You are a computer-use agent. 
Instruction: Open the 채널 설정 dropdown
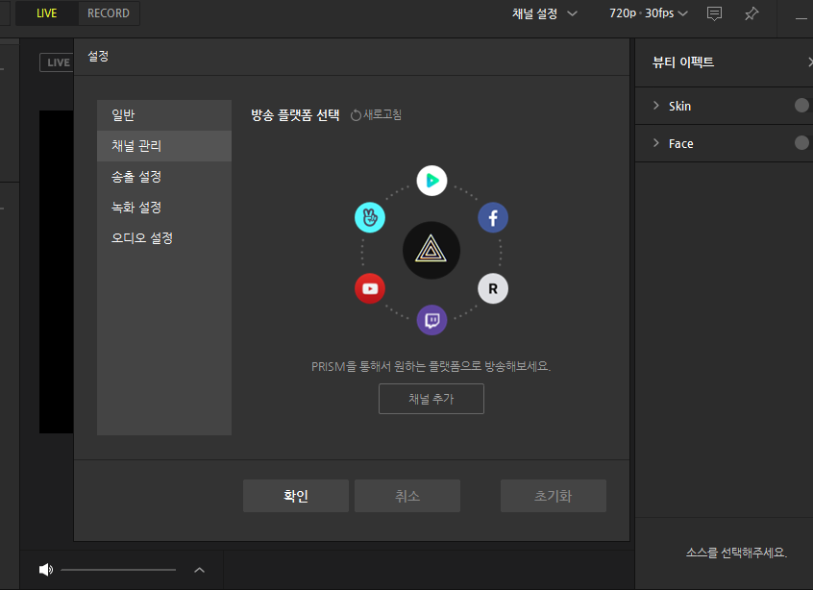(x=545, y=13)
